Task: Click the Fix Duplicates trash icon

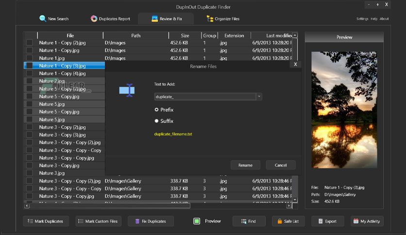Action: 137,221
